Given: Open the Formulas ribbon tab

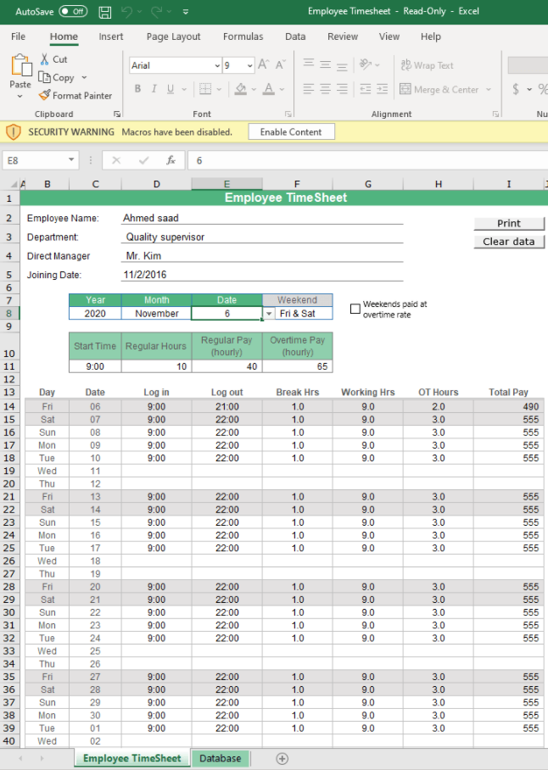Looking at the screenshot, I should tap(243, 36).
